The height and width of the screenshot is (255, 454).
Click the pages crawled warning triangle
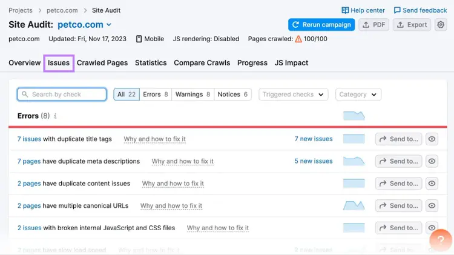(298, 39)
